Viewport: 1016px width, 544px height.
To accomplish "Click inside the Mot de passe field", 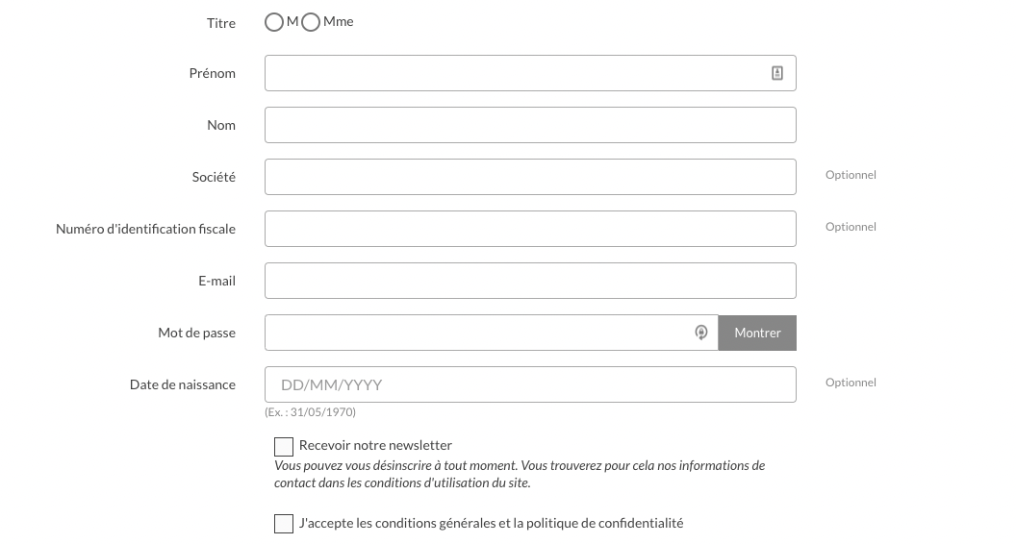I will (x=481, y=333).
